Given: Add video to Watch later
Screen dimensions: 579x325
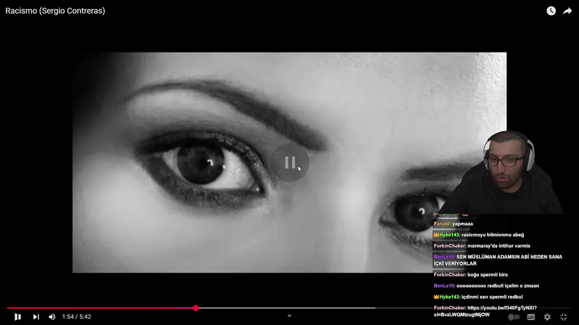Looking at the screenshot, I should pyautogui.click(x=551, y=11).
